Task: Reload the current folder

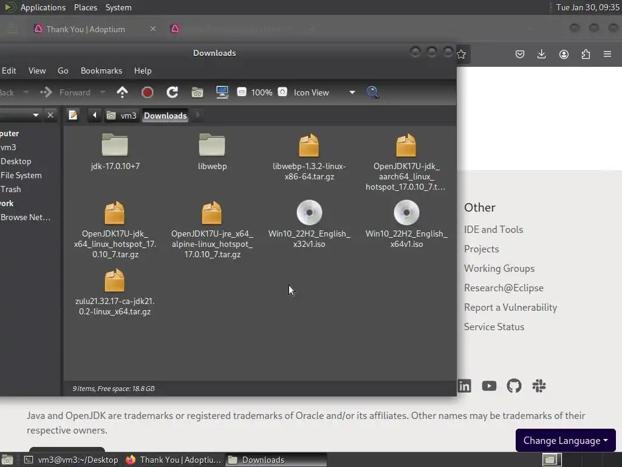Action: 172,92
